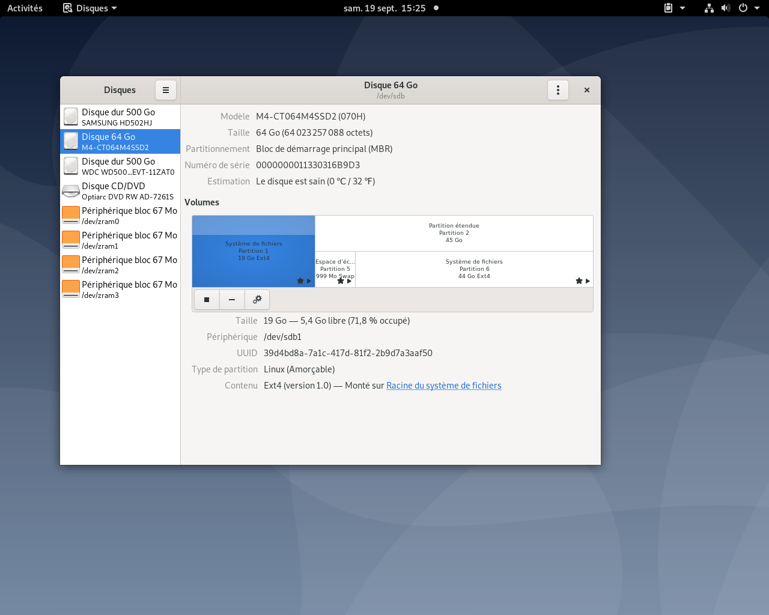Open the hamburger application menu in Disques sidebar

click(x=166, y=90)
